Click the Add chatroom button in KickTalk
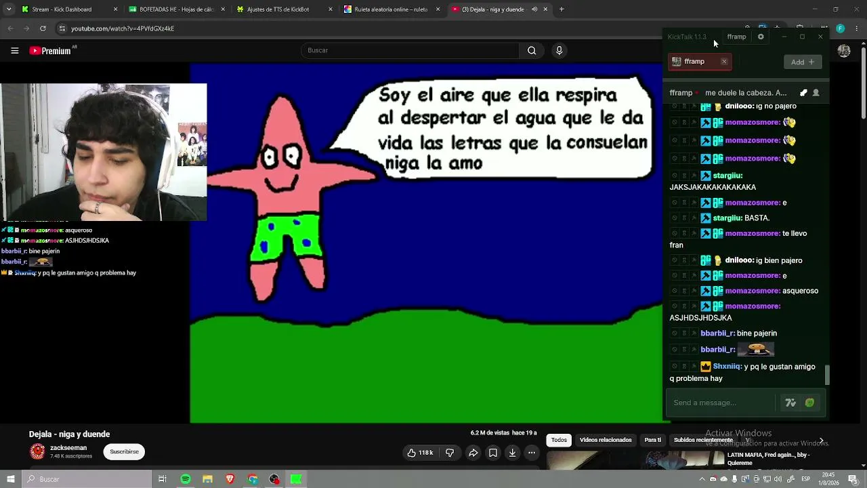The height and width of the screenshot is (488, 867). (x=803, y=62)
